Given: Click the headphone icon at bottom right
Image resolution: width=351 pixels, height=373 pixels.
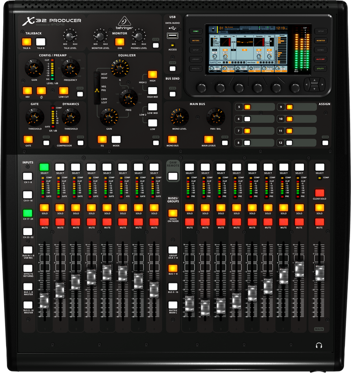Looking at the screenshot, I should point(319,346).
